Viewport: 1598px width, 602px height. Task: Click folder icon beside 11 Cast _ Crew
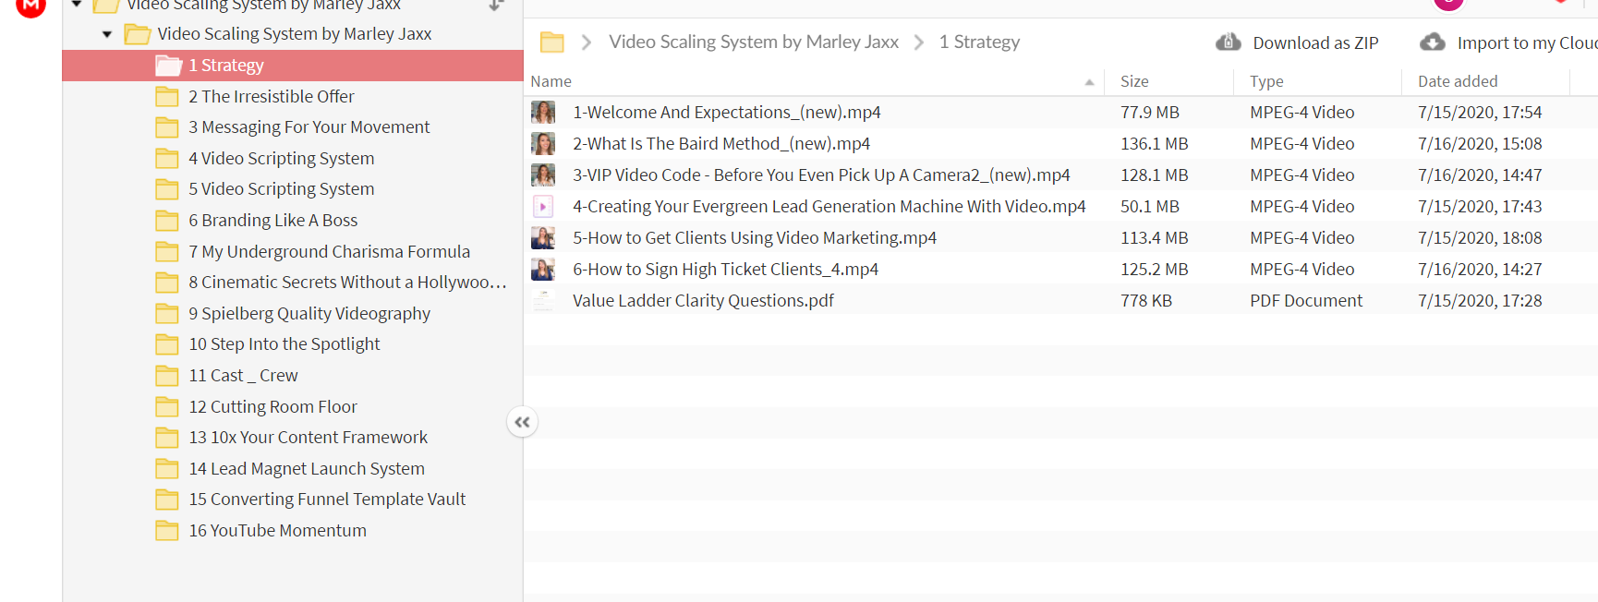point(167,376)
